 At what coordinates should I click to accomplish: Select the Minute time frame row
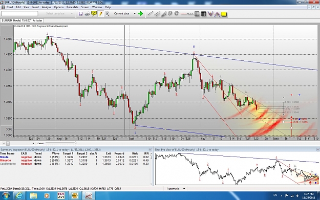(x=74, y=157)
